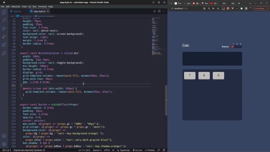Click the UTF-8 encoding indicator

coord(107,150)
